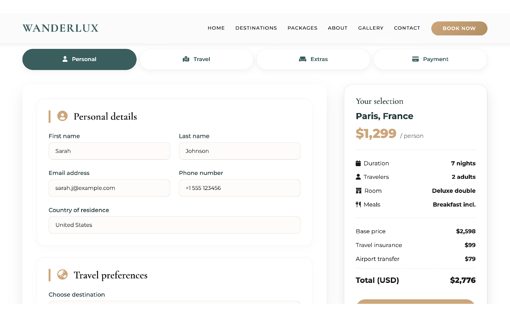
Task: Focus the First name field containing Sarah
Action: pos(109,151)
